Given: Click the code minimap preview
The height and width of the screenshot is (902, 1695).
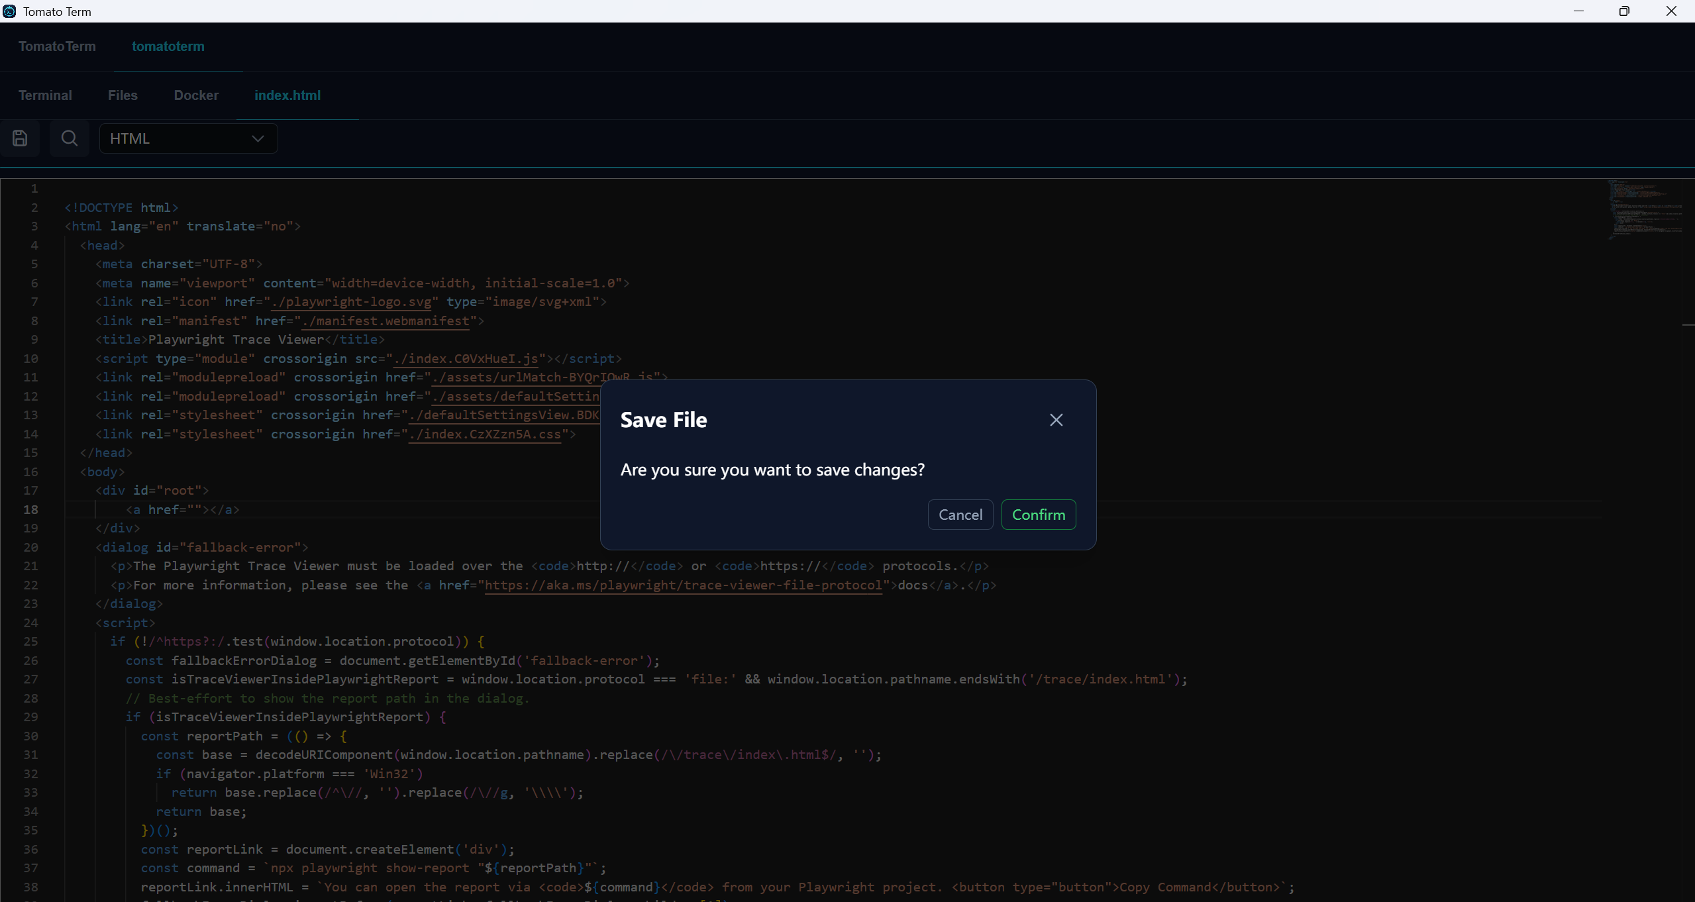Looking at the screenshot, I should coord(1645,209).
